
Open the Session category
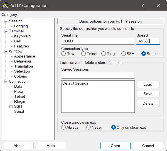click(x=16, y=21)
